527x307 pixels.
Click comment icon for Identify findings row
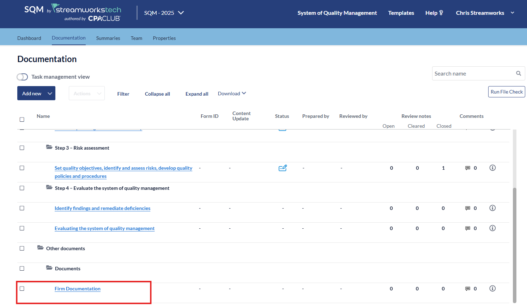point(468,208)
